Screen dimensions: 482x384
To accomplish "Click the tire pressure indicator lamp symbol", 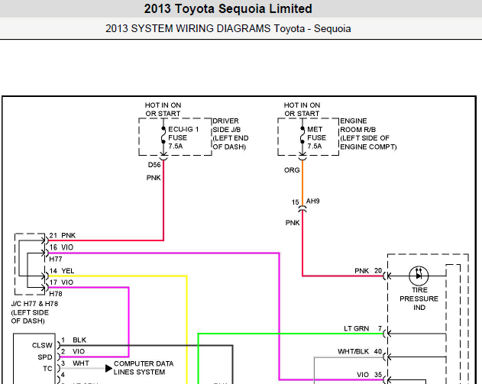I will click(419, 276).
